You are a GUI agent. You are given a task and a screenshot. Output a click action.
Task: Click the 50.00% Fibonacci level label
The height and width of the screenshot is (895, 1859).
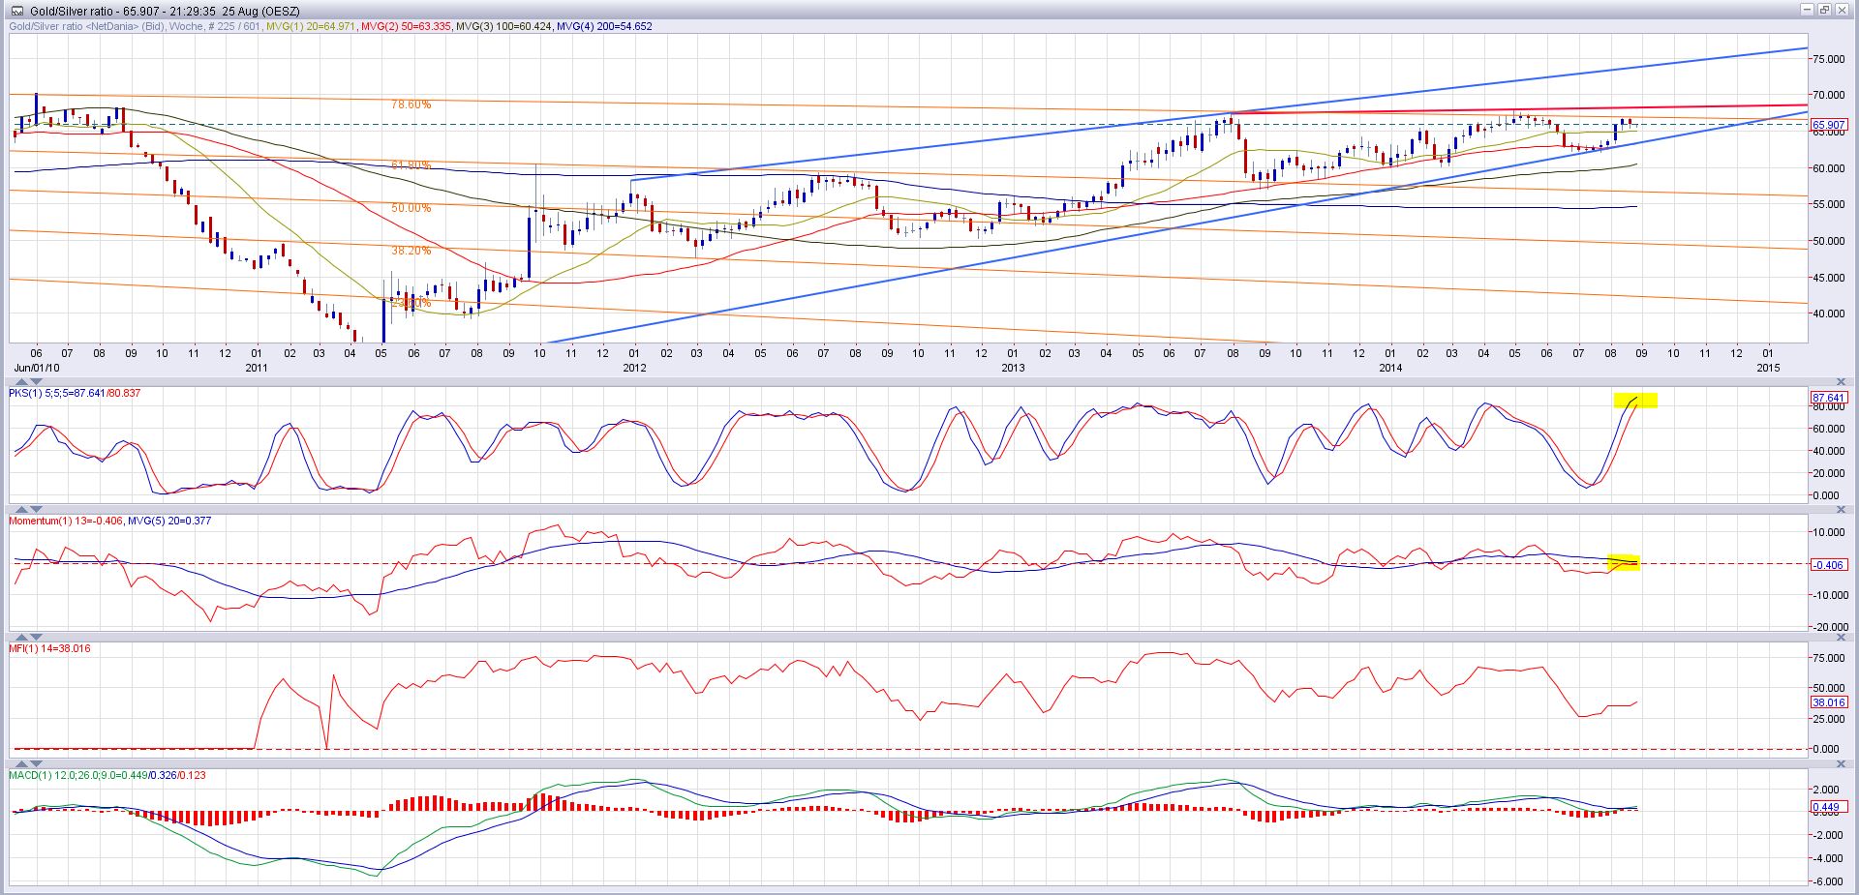point(411,208)
